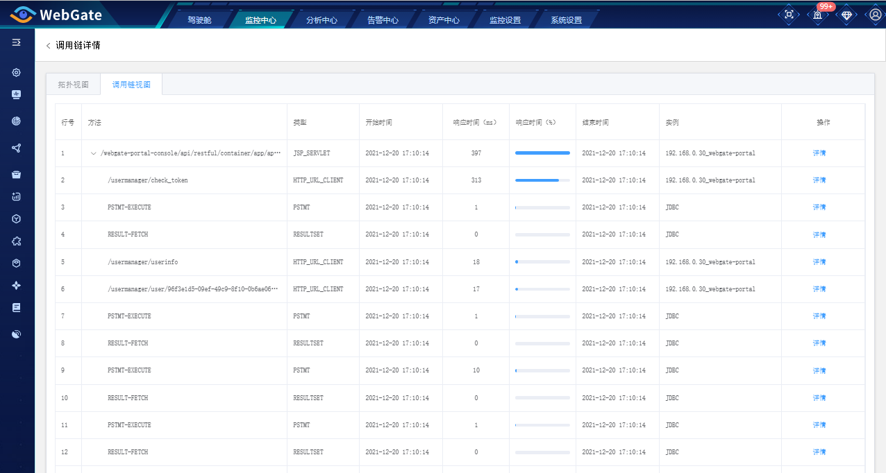Open the 资产中心 top menu
Image resolution: width=886 pixels, height=473 pixels.
click(x=444, y=20)
